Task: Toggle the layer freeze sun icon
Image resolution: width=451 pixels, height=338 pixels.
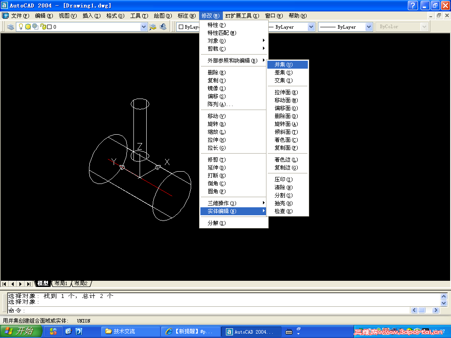Action: [28, 27]
